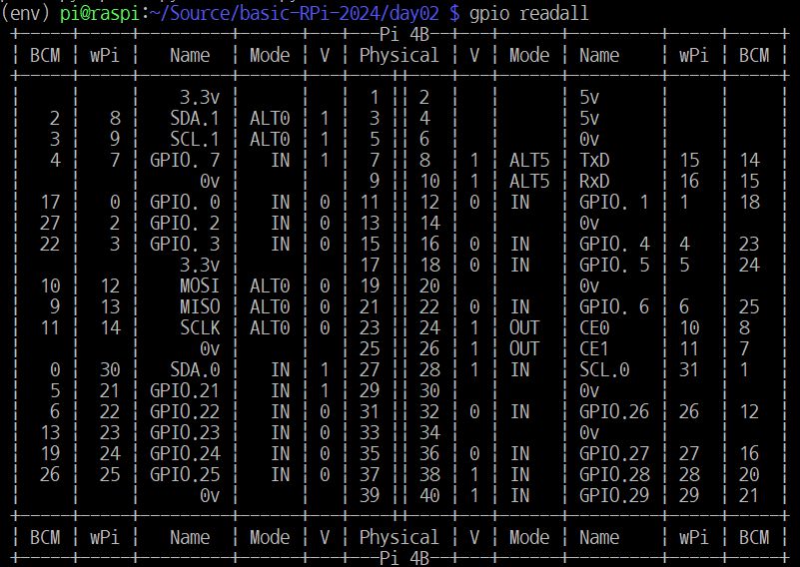Click the 'gpio readall' command text
The image size is (800, 567).
point(528,13)
